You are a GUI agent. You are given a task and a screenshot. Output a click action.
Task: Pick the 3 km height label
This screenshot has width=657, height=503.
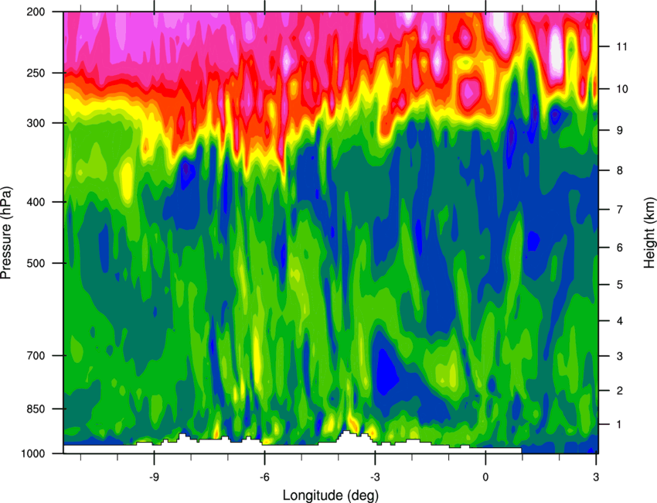[619, 356]
